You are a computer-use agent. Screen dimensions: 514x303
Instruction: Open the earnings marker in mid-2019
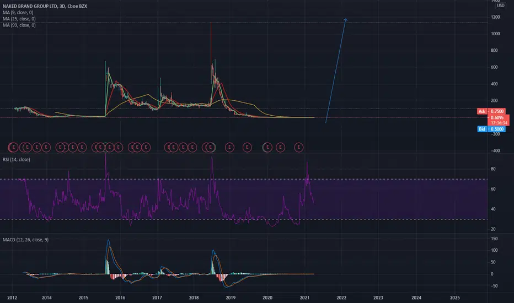pyautogui.click(x=247, y=148)
